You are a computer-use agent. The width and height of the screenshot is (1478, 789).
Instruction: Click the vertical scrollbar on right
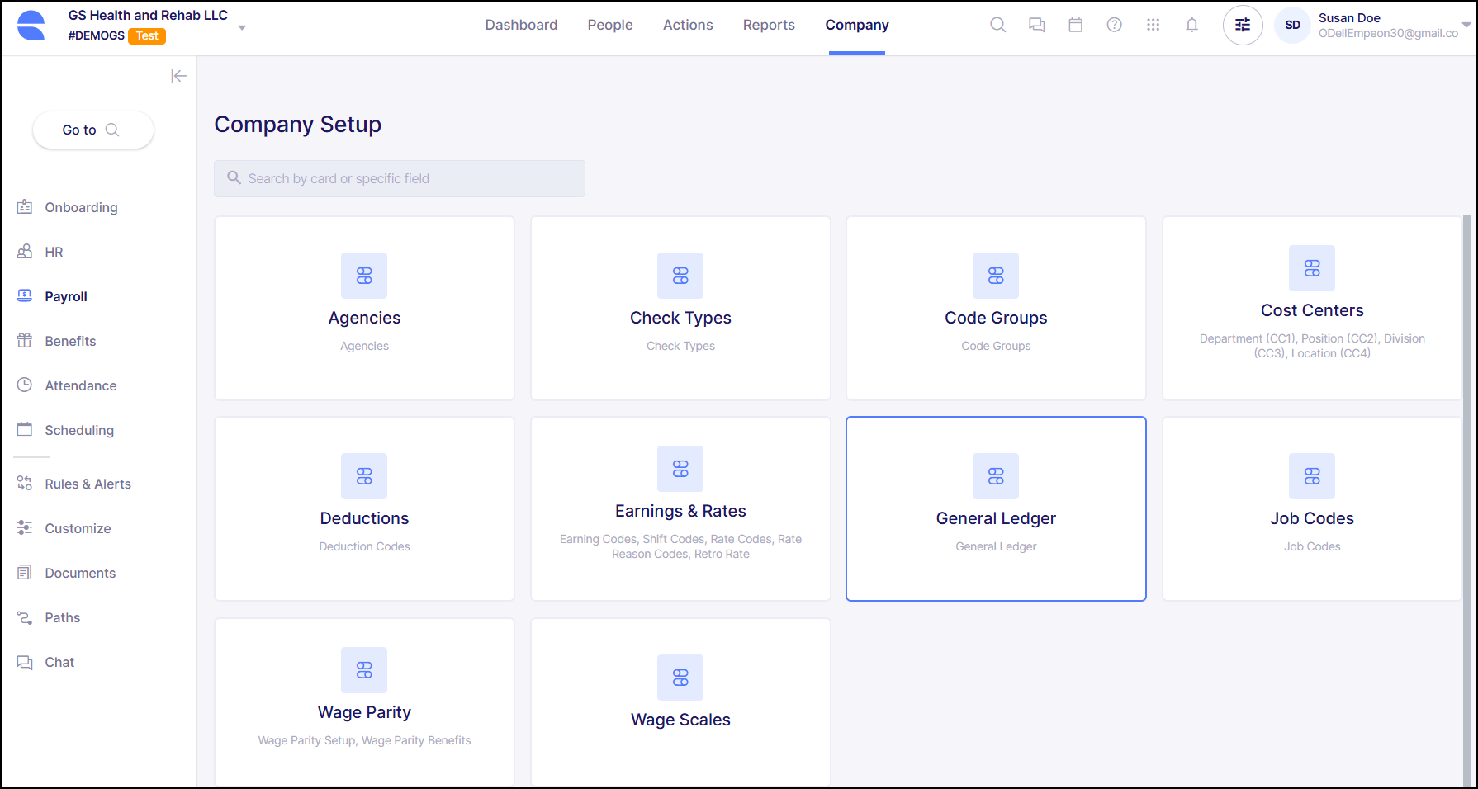[1466, 495]
